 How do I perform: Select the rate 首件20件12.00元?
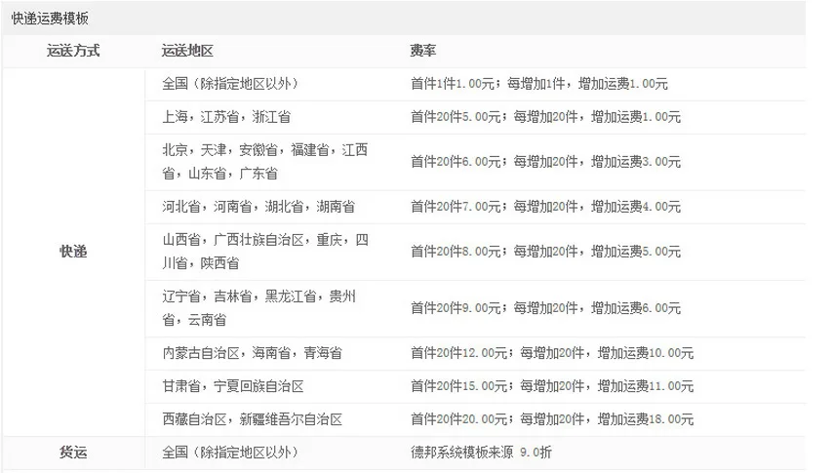(x=459, y=353)
